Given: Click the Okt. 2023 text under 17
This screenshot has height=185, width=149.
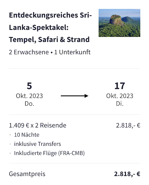Looking at the screenshot, I should coord(120,96).
